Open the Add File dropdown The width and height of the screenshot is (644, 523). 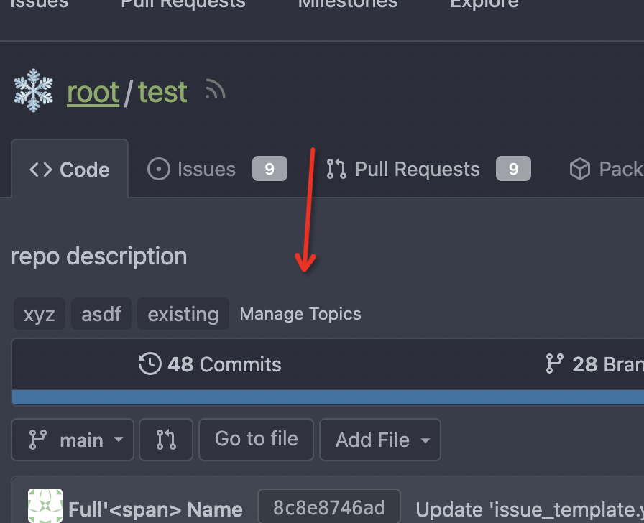coord(380,440)
